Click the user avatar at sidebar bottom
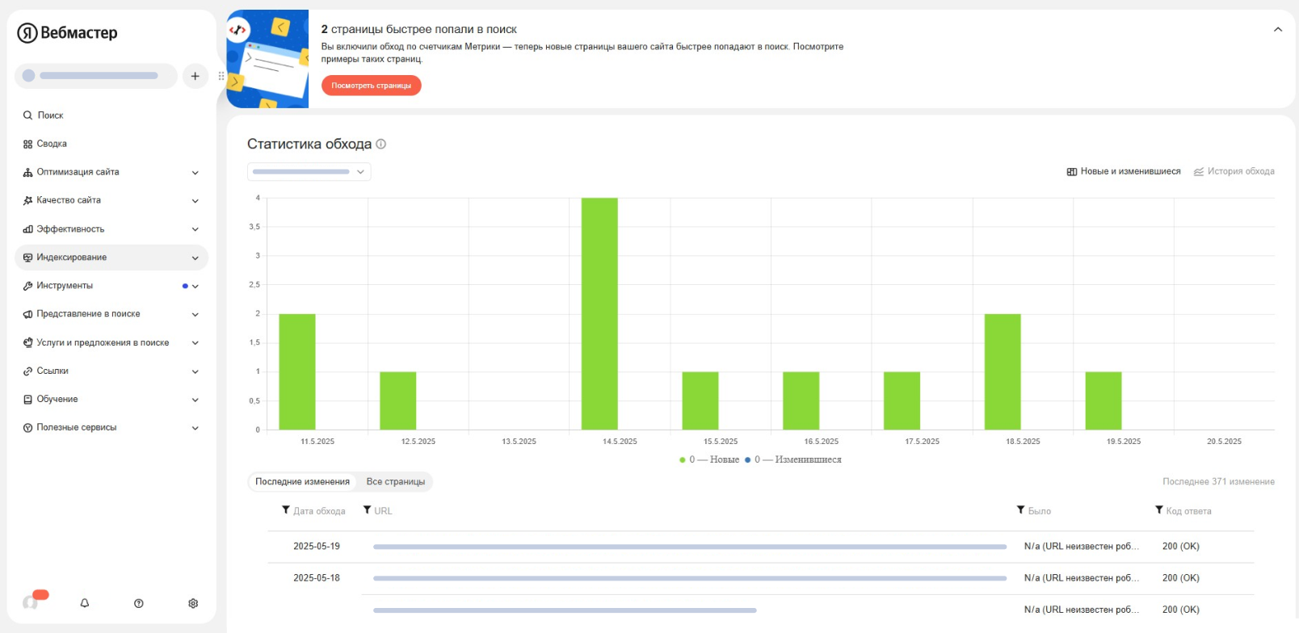Screen dimensions: 1299x633 click(x=32, y=602)
